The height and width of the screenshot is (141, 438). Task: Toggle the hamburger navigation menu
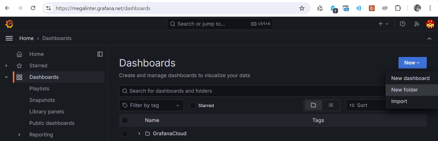[x=9, y=38]
